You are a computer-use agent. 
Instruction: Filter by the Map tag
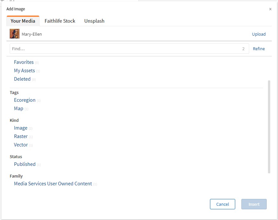(x=18, y=108)
